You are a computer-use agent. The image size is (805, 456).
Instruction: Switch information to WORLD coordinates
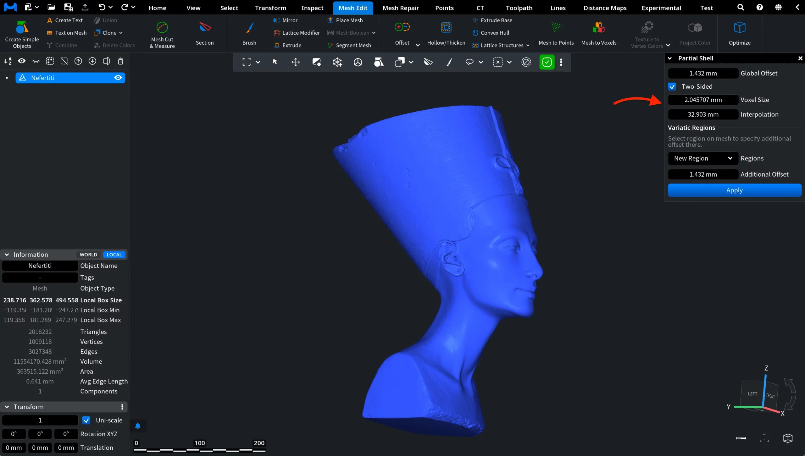tap(88, 255)
